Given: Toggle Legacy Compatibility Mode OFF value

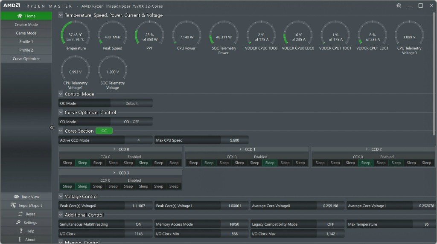Looking at the screenshot, I should pyautogui.click(x=330, y=224).
